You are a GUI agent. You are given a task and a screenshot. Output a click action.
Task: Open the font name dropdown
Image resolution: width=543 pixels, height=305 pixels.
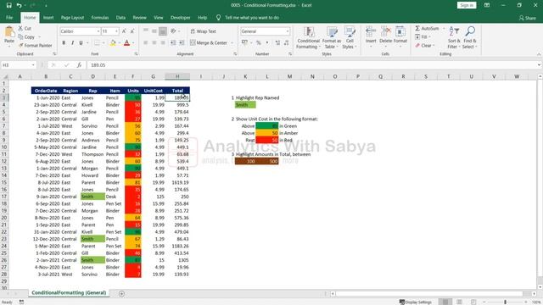98,31
